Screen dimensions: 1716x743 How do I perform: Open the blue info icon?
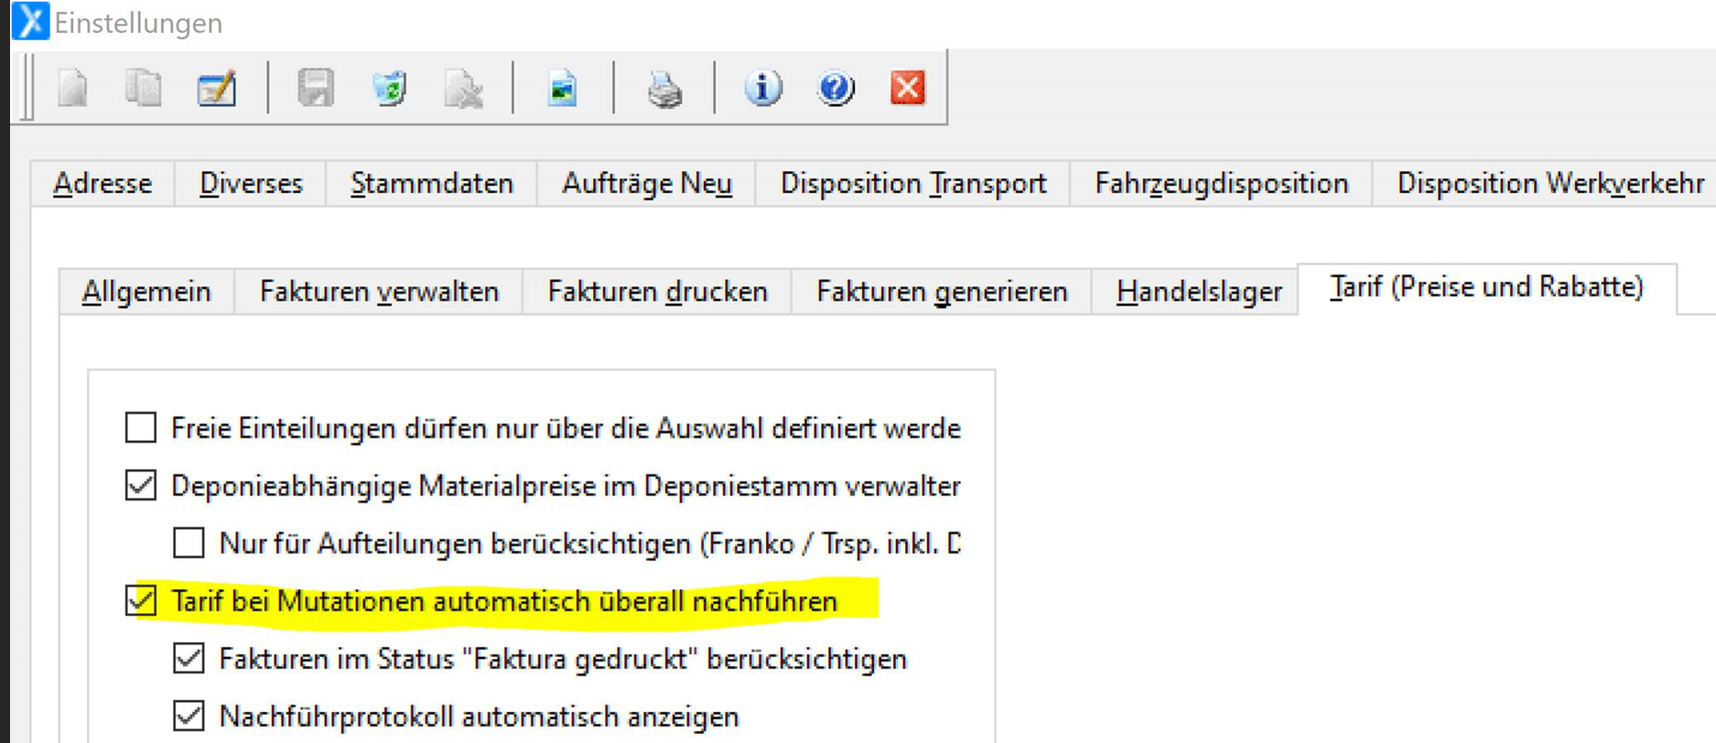(x=762, y=88)
